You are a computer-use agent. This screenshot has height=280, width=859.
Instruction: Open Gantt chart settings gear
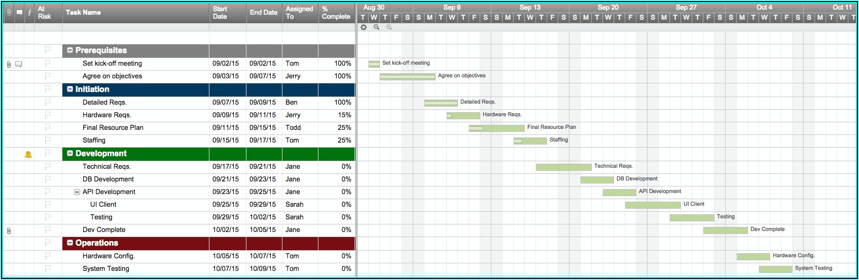point(364,27)
